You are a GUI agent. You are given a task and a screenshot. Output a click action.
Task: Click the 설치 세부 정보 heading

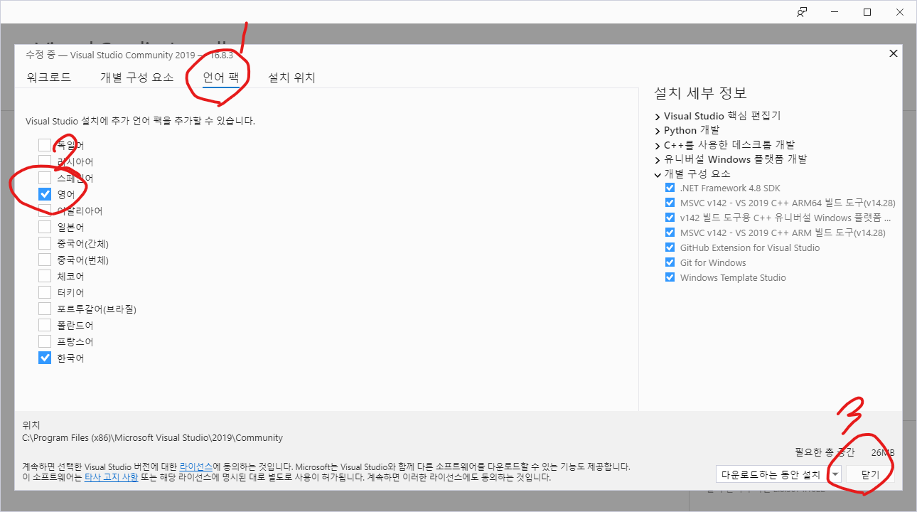[x=700, y=93]
